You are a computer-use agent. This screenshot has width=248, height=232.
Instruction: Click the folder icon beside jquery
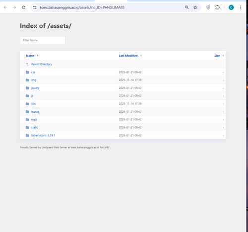click(27, 88)
